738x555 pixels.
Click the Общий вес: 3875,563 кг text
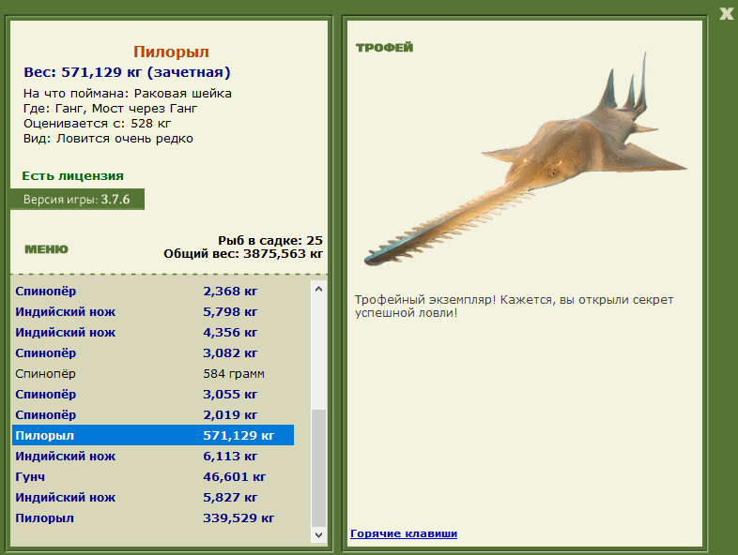click(243, 254)
